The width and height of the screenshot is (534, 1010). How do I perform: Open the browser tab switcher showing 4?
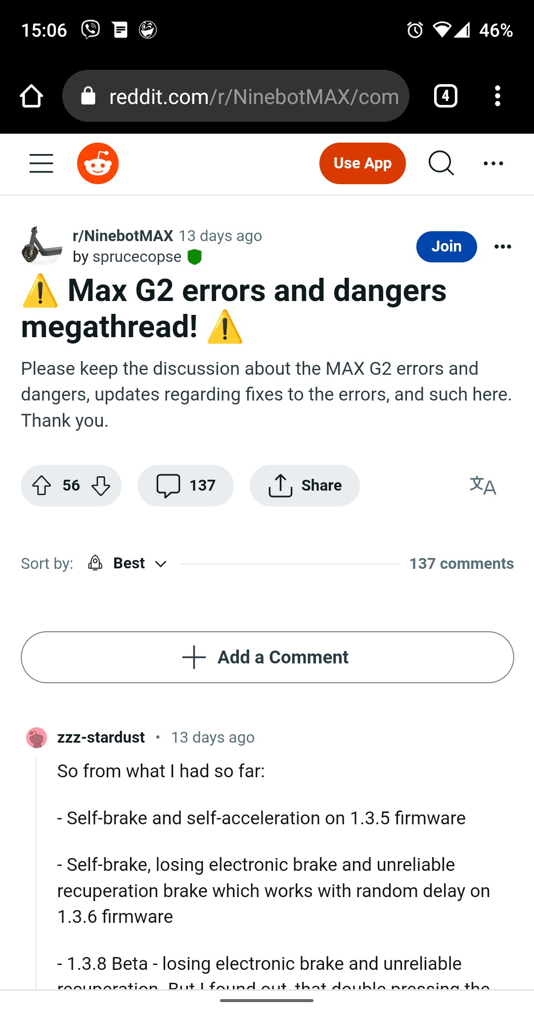coord(445,96)
